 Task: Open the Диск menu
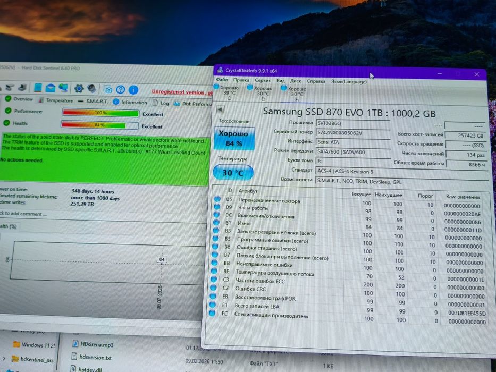point(296,81)
